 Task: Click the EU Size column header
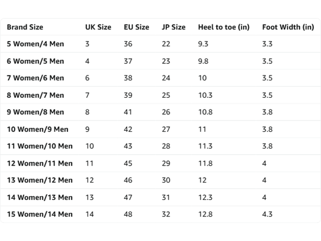tap(136, 27)
